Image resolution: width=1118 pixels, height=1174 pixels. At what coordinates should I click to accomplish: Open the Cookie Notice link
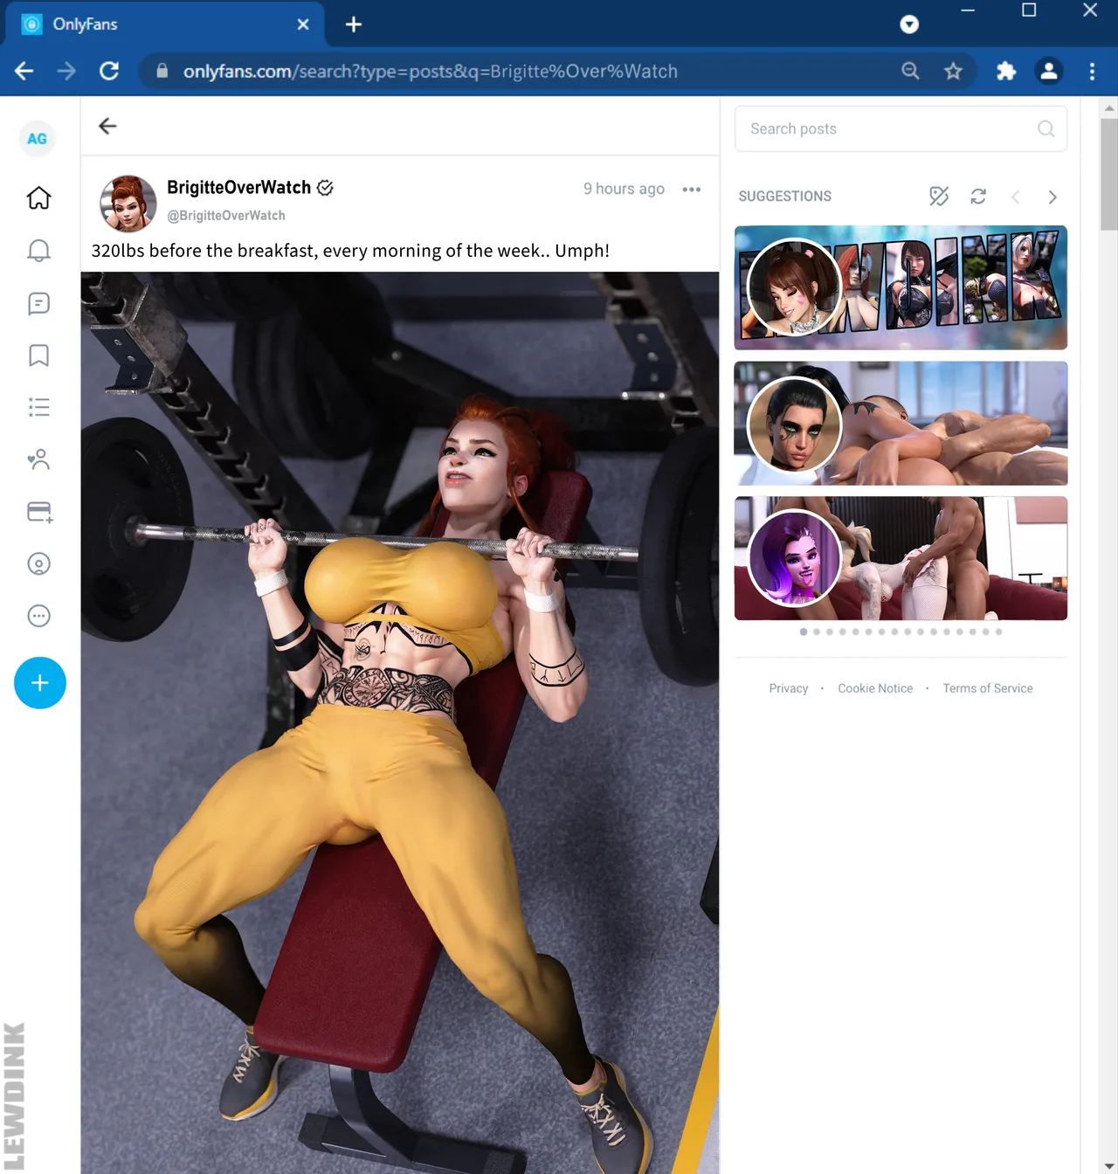click(x=875, y=688)
